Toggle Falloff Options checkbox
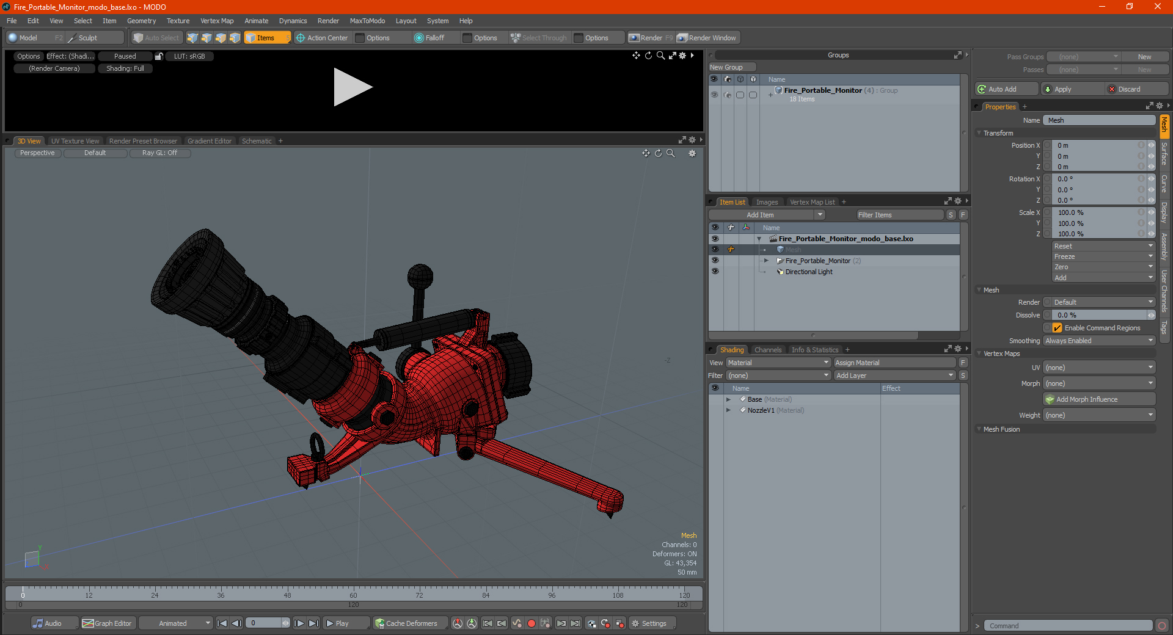 point(467,38)
